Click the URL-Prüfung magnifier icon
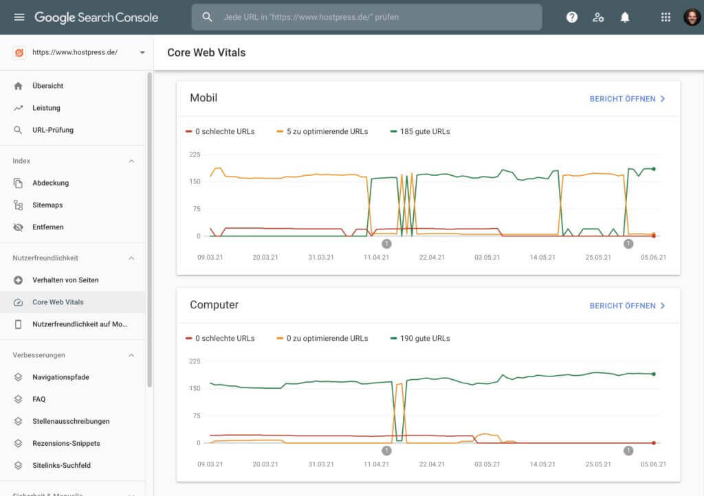704x496 pixels. click(x=18, y=130)
